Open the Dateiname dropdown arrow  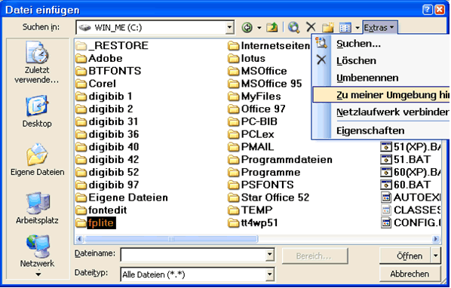(x=269, y=255)
